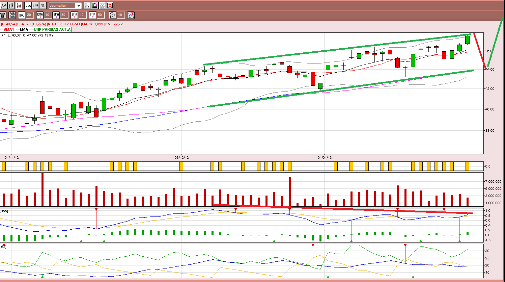Click the 15 DMI axis label
The image size is (505, 282).
(487, 273)
